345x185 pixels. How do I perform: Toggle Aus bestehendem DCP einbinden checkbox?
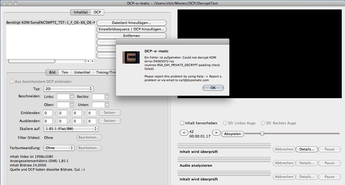coord(12,81)
